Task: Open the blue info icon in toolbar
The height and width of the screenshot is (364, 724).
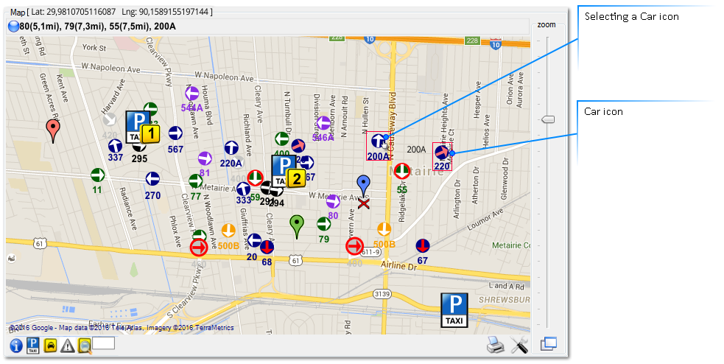Action: (15, 346)
